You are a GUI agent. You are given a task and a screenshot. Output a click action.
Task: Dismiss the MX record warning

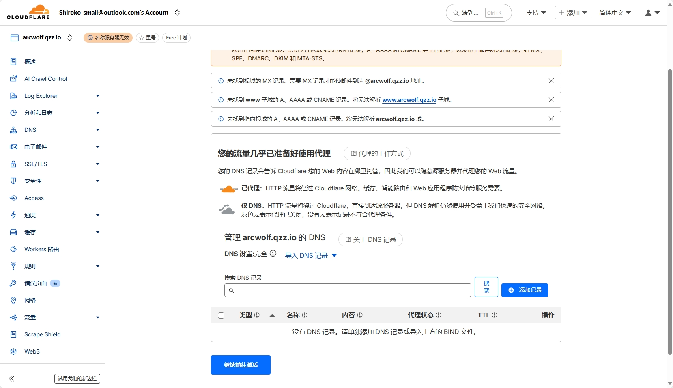(551, 81)
